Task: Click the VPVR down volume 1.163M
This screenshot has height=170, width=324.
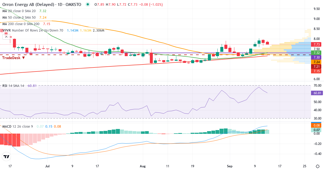Action: tap(85, 30)
